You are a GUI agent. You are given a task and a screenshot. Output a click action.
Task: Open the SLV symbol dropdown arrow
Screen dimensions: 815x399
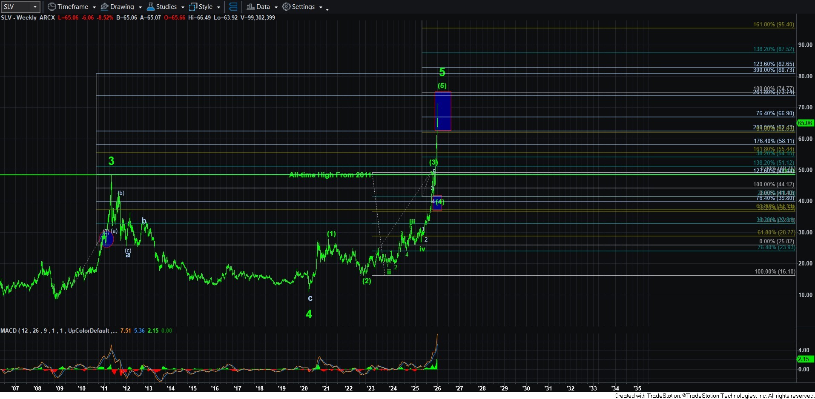tap(35, 7)
